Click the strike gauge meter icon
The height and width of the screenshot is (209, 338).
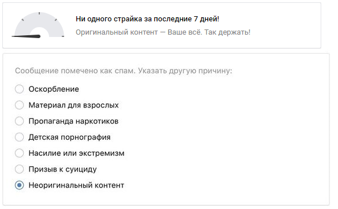click(38, 25)
